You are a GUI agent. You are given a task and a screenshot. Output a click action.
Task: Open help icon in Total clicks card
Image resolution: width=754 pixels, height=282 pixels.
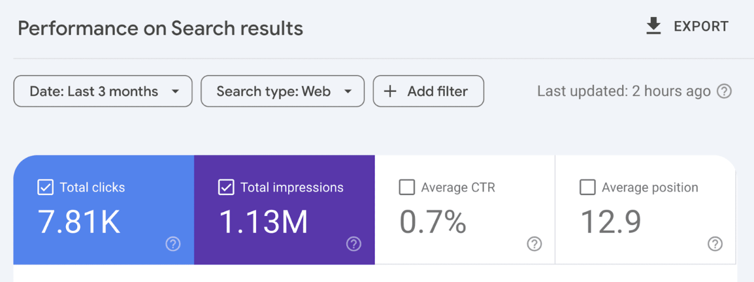click(173, 244)
